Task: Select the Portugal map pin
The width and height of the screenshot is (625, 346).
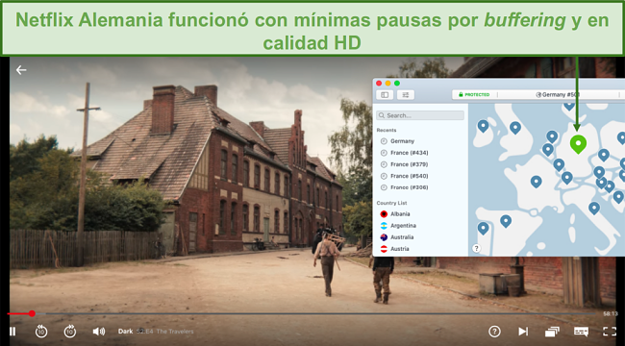Action: click(x=483, y=229)
